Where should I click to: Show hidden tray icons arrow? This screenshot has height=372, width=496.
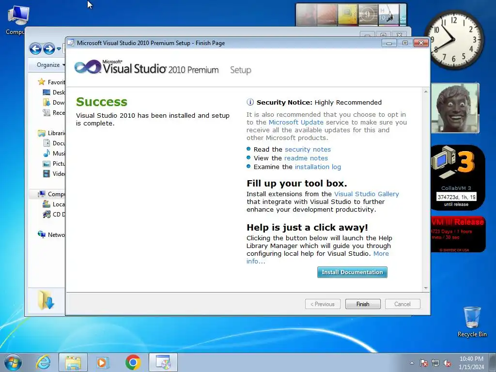tap(412, 363)
